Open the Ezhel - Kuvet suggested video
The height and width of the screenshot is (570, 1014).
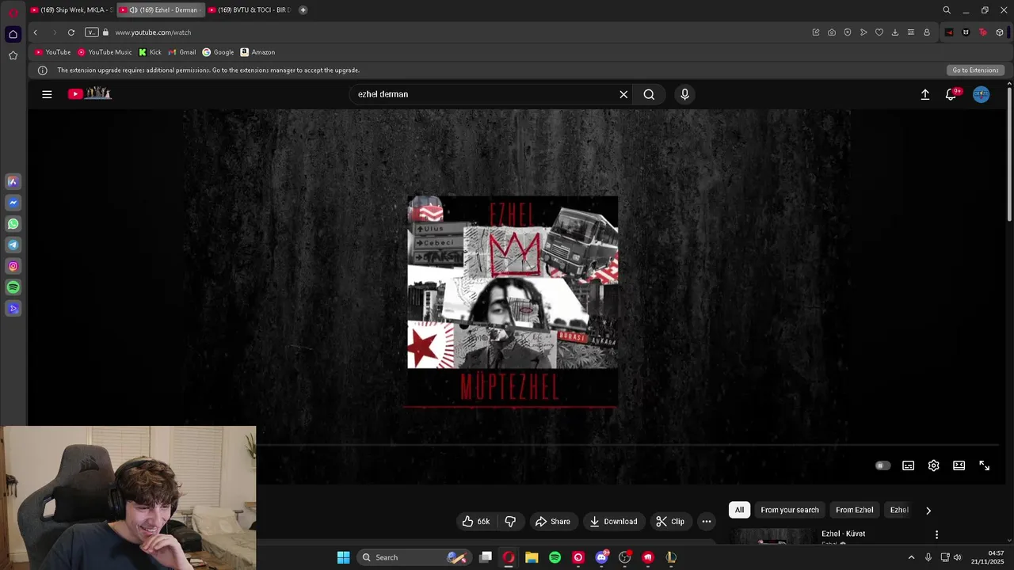pos(843,534)
